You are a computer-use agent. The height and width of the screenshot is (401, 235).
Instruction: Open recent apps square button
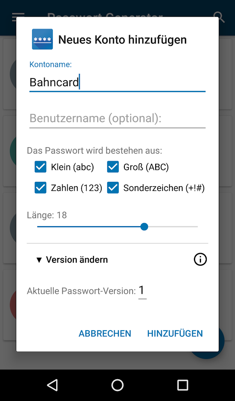(x=183, y=385)
